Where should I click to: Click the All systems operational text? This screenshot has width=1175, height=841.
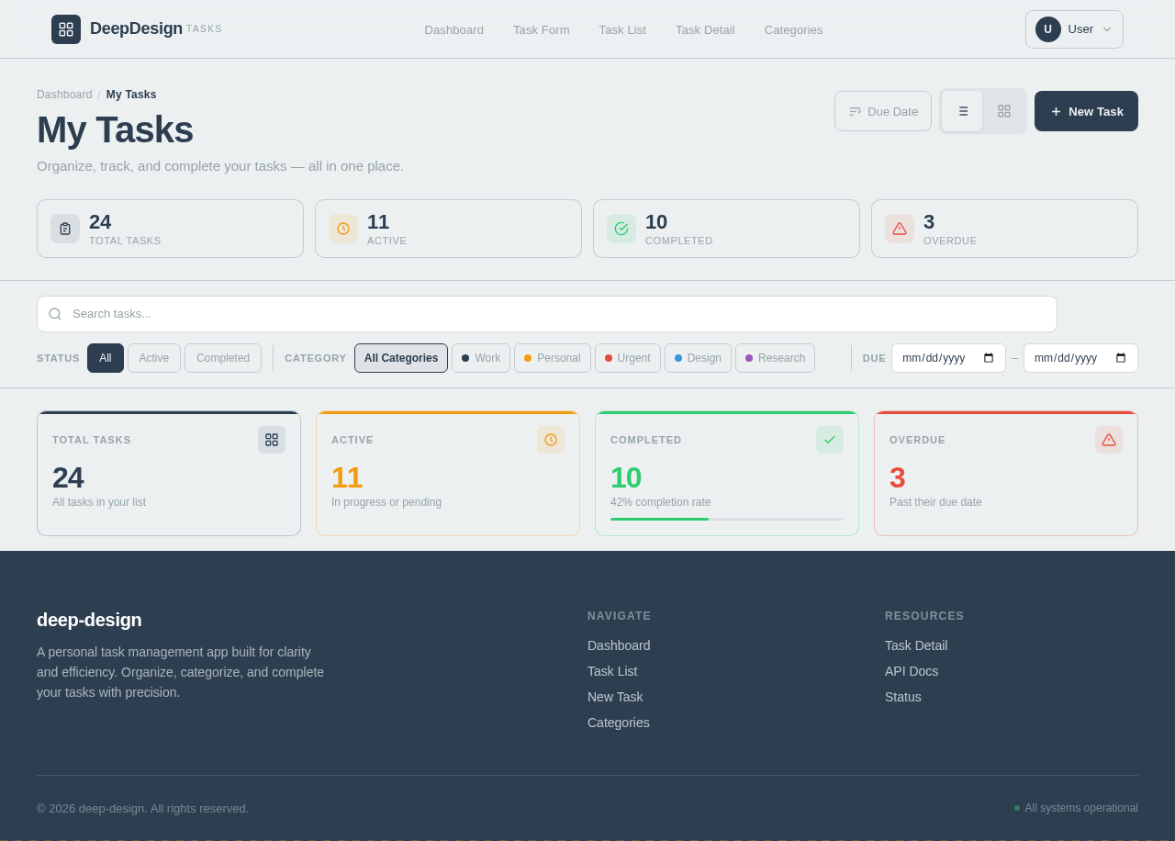1081,808
